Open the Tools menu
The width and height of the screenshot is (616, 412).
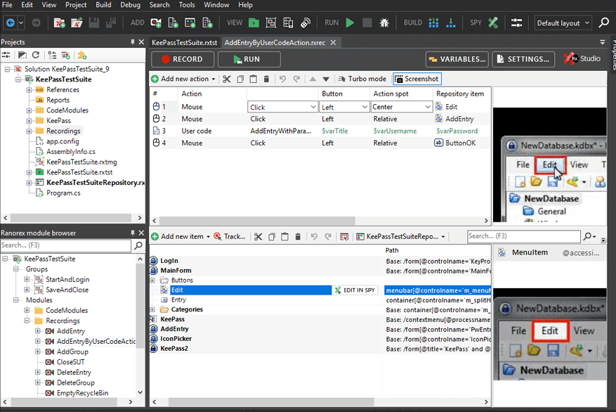click(x=187, y=5)
